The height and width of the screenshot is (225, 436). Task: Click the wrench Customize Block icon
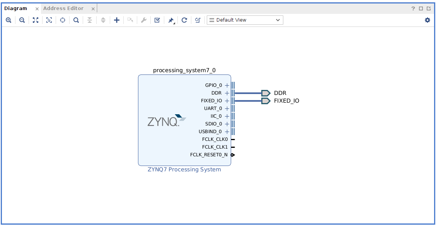coord(143,20)
